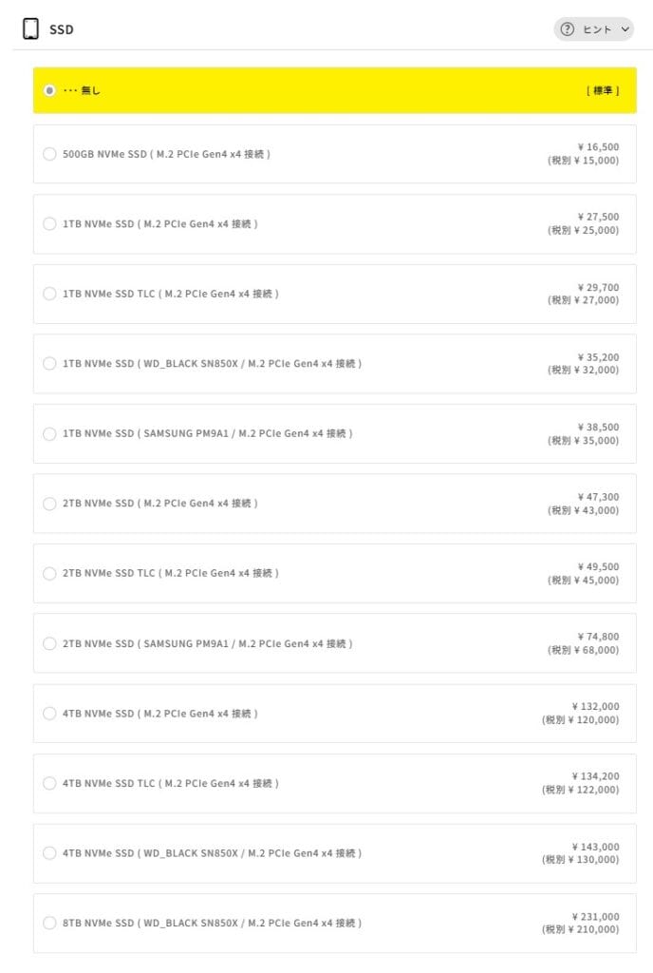Pick 1TB WD_BLACK SN850X SSD option
653x973 pixels.
(49, 363)
